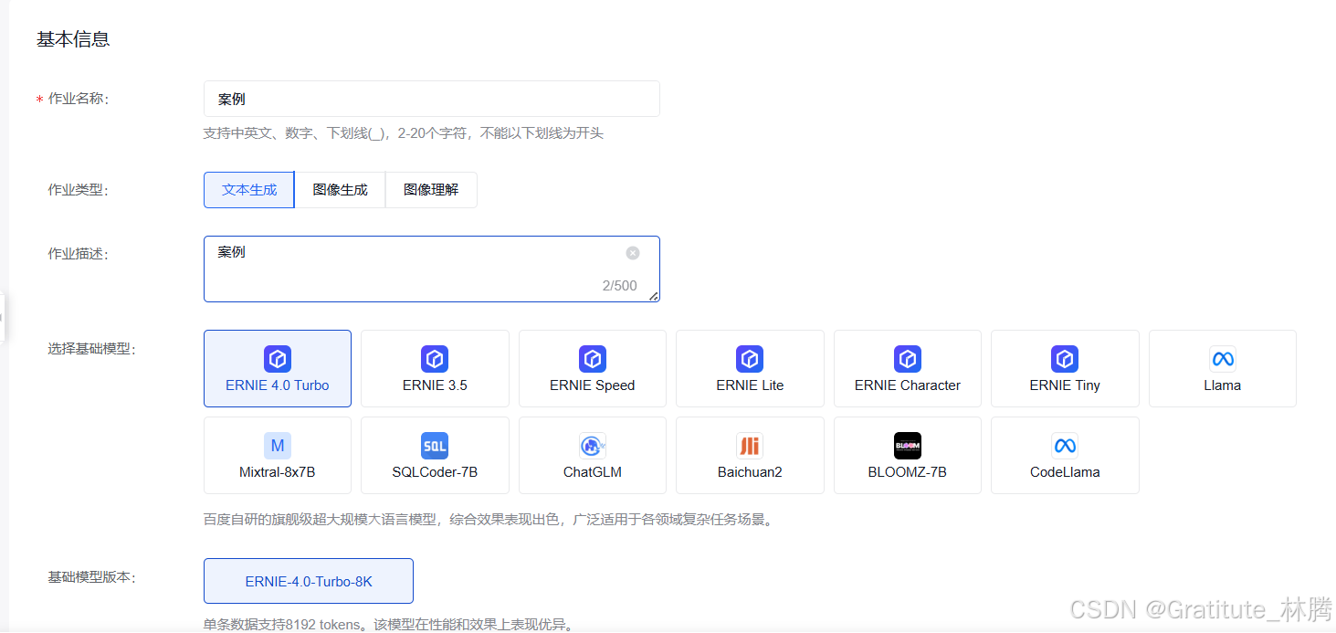Click the CodeLlama label text
This screenshot has height=633, width=1336.
coord(1065,472)
